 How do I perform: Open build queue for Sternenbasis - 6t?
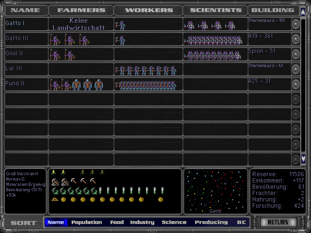coord(295,70)
